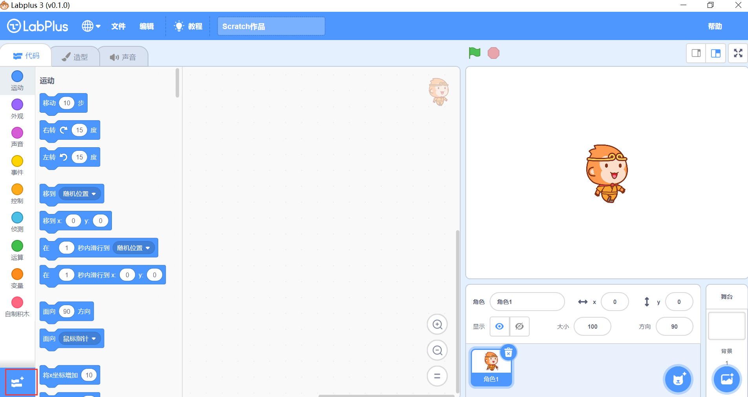This screenshot has height=397, width=748.
Task: Select the 角色1 sprite thumbnail
Action: pos(491,368)
